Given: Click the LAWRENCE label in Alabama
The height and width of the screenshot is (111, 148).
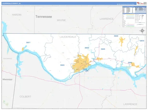Looking at the screenshot, I should 130,104.
